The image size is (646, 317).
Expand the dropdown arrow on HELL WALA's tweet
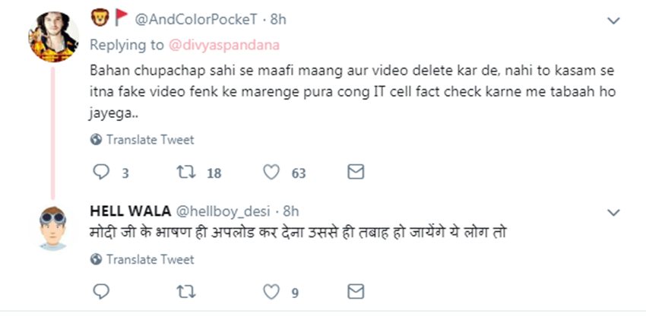613,211
